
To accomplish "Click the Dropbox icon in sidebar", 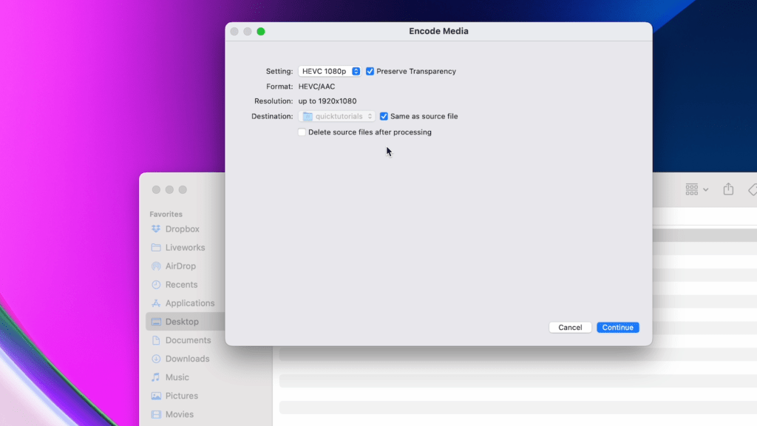I will (x=156, y=229).
